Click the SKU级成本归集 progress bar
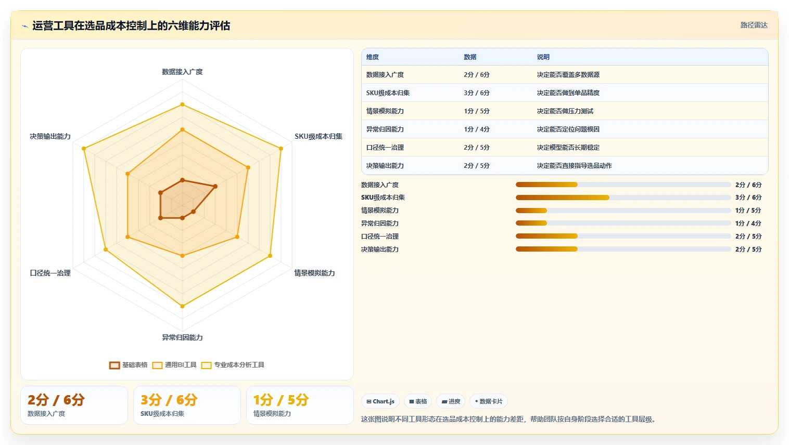This screenshot has height=445, width=789. (x=623, y=198)
